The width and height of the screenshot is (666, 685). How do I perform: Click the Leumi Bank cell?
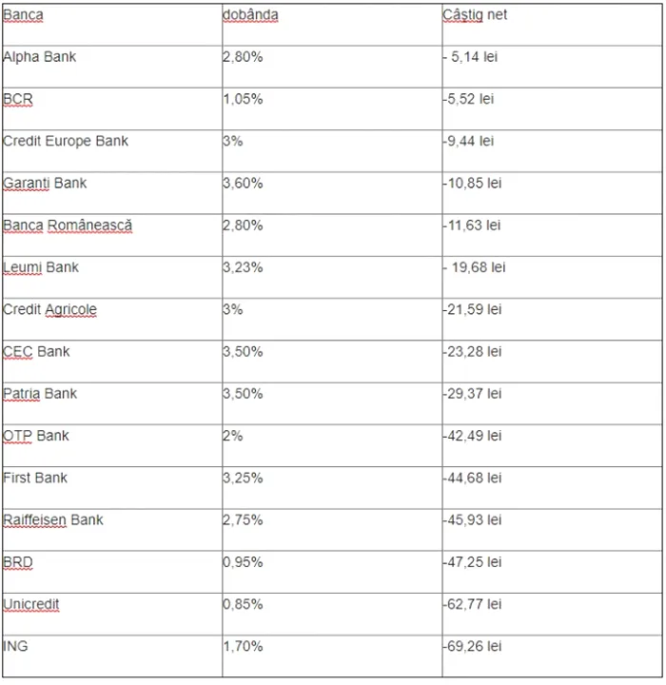[41, 267]
